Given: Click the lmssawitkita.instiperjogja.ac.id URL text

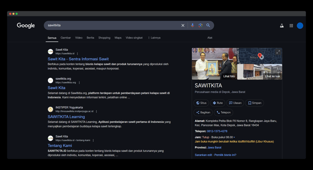Looking at the screenshot, I should coord(74,111).
